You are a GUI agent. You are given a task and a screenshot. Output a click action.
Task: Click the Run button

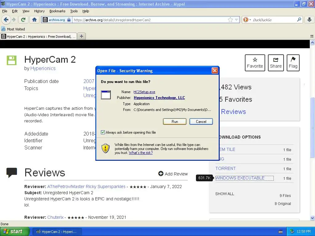(175, 121)
